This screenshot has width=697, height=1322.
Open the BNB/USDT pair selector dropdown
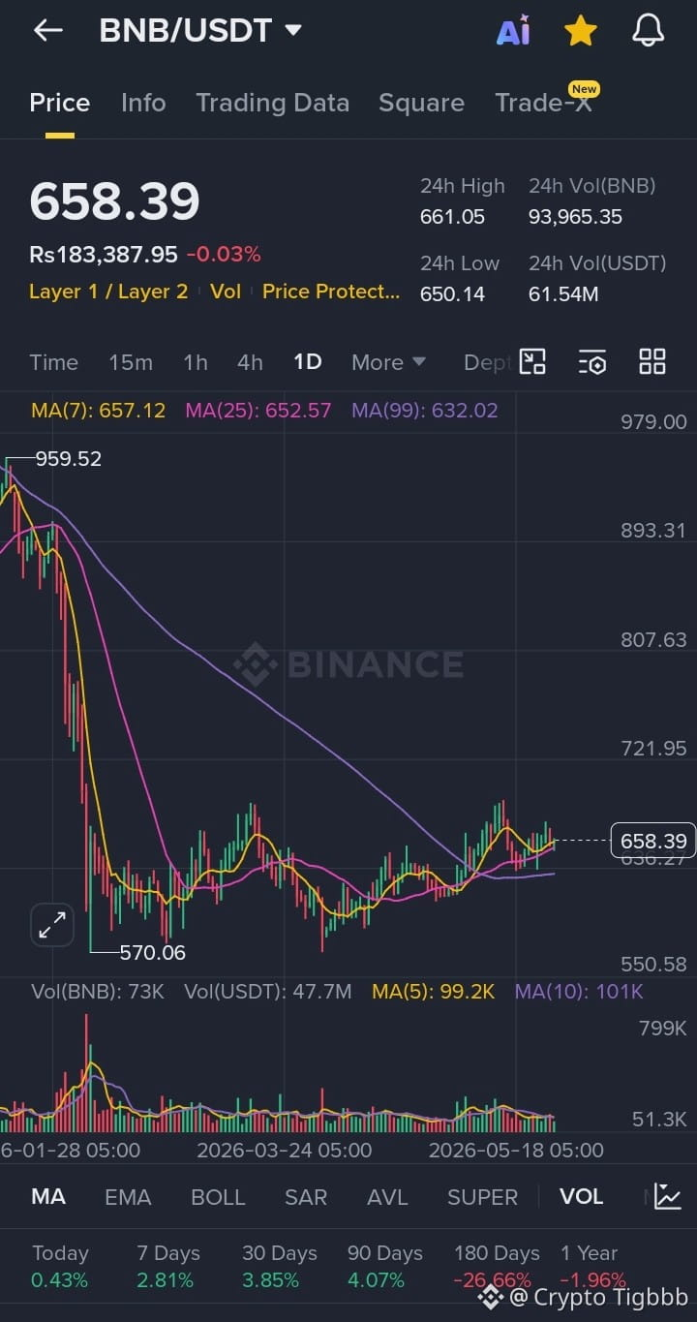point(200,30)
